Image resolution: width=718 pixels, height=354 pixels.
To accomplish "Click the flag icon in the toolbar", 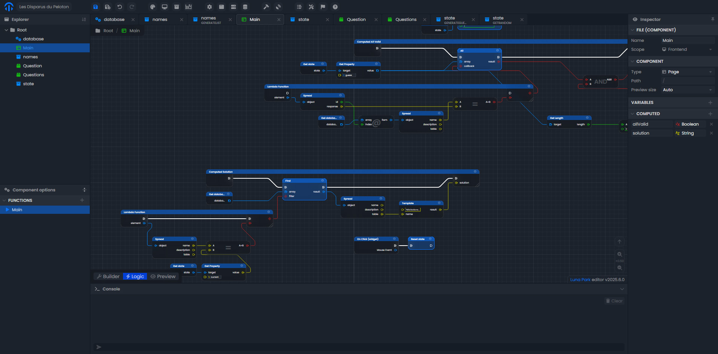I will pyautogui.click(x=323, y=7).
